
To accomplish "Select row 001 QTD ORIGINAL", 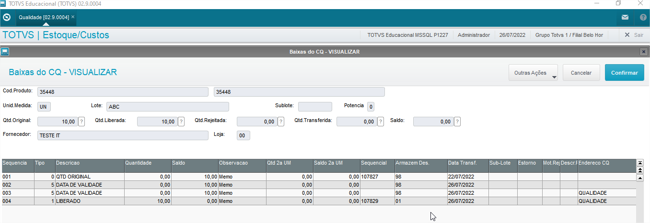I will click(318, 177).
